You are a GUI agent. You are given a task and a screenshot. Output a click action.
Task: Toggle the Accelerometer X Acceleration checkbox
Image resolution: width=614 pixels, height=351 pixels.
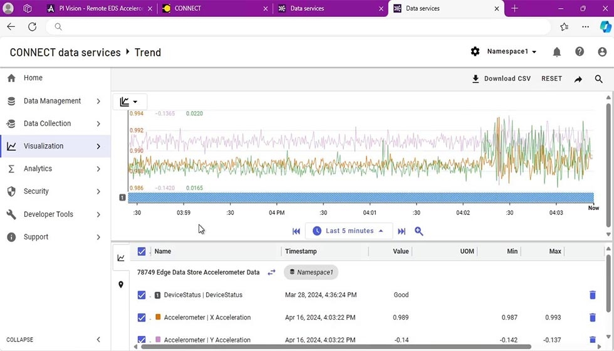coord(142,318)
